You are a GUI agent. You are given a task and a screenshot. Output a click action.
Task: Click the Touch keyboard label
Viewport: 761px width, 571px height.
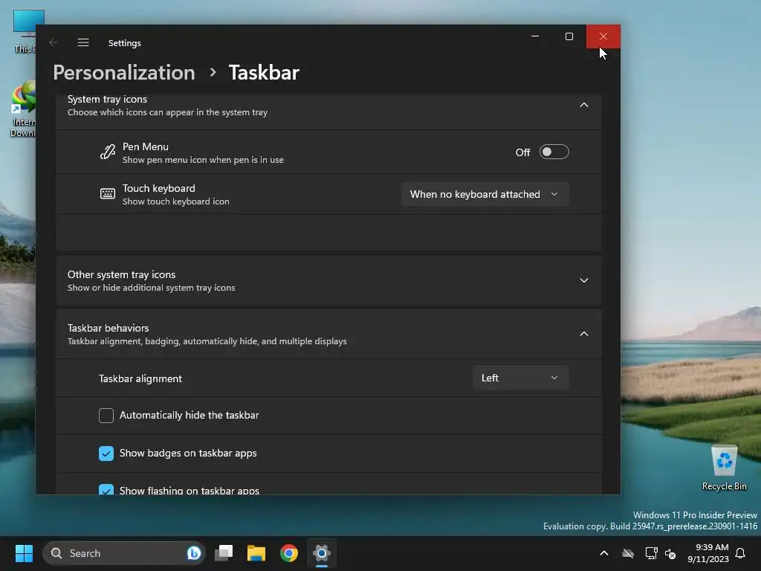click(159, 188)
